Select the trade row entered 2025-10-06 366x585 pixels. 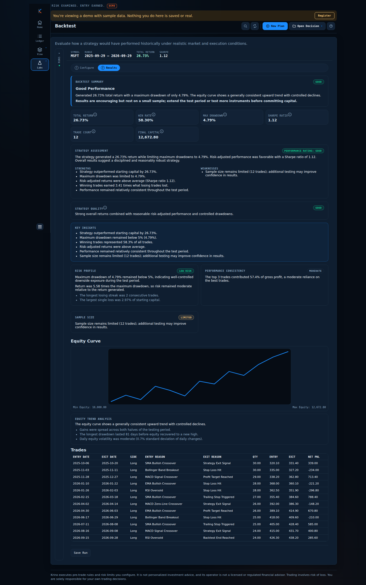pos(200,463)
